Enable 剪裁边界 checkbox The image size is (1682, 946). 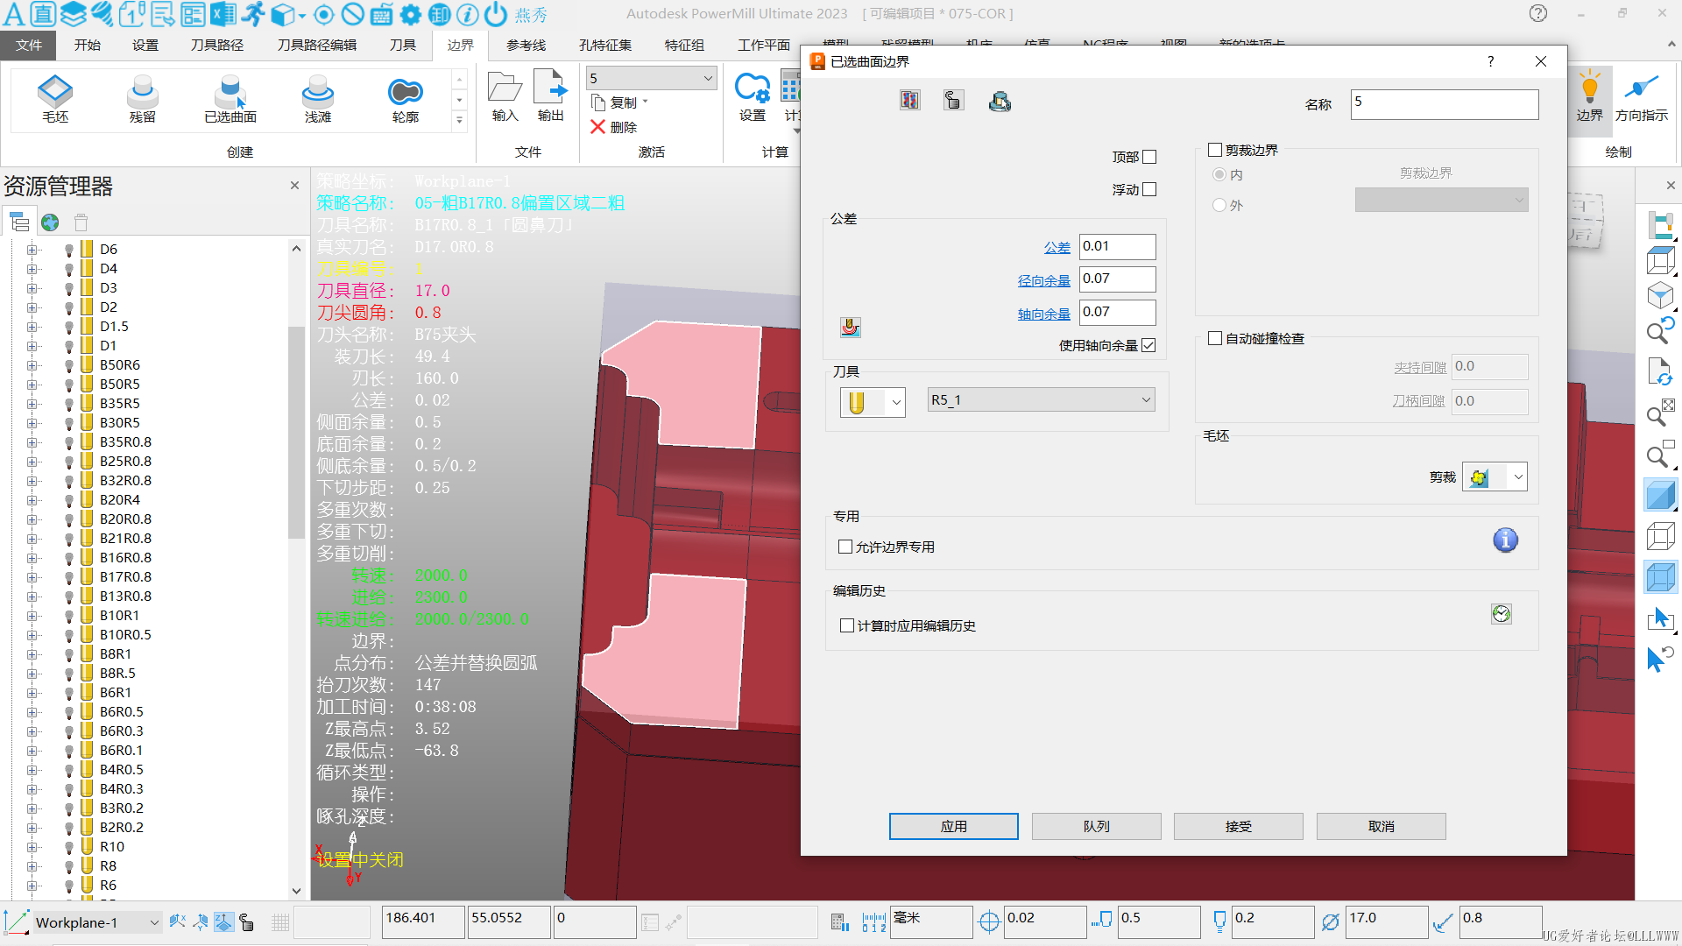pyautogui.click(x=1215, y=150)
